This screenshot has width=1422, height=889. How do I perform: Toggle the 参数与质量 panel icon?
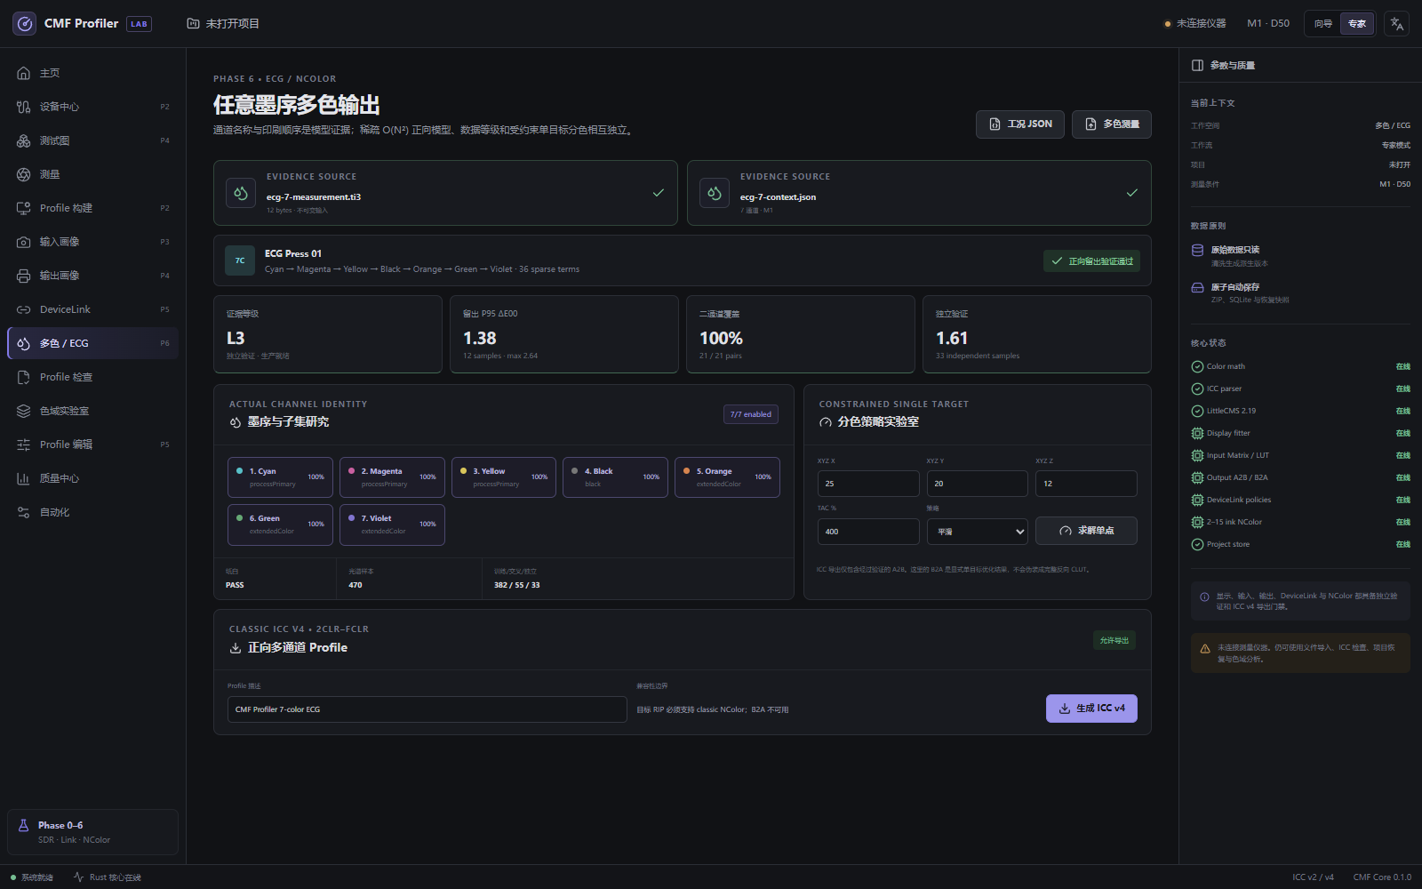1197,65
